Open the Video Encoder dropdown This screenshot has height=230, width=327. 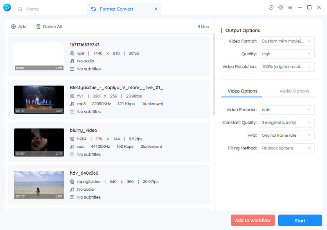[x=287, y=110]
